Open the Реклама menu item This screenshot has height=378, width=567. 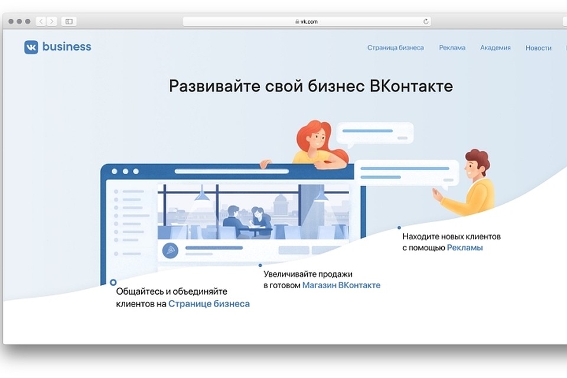(452, 47)
